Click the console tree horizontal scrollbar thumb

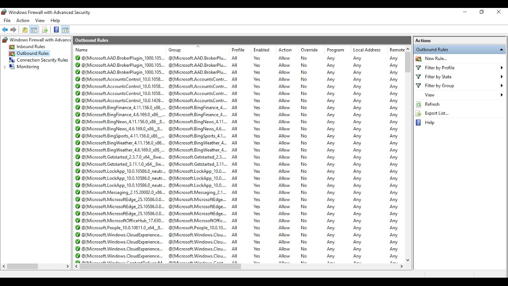(23, 266)
